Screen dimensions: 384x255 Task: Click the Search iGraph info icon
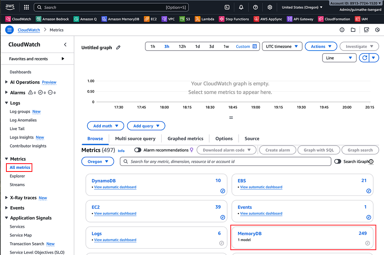pos(371,161)
